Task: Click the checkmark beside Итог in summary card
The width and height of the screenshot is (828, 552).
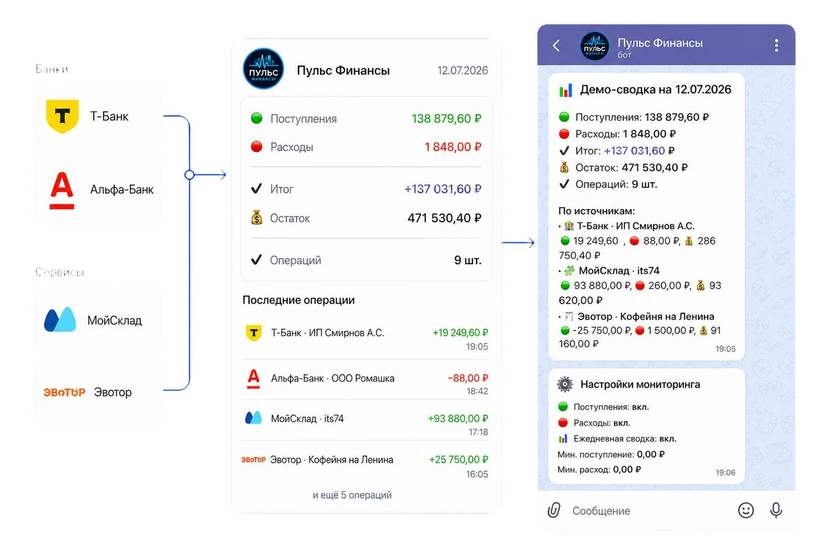Action: (x=256, y=189)
